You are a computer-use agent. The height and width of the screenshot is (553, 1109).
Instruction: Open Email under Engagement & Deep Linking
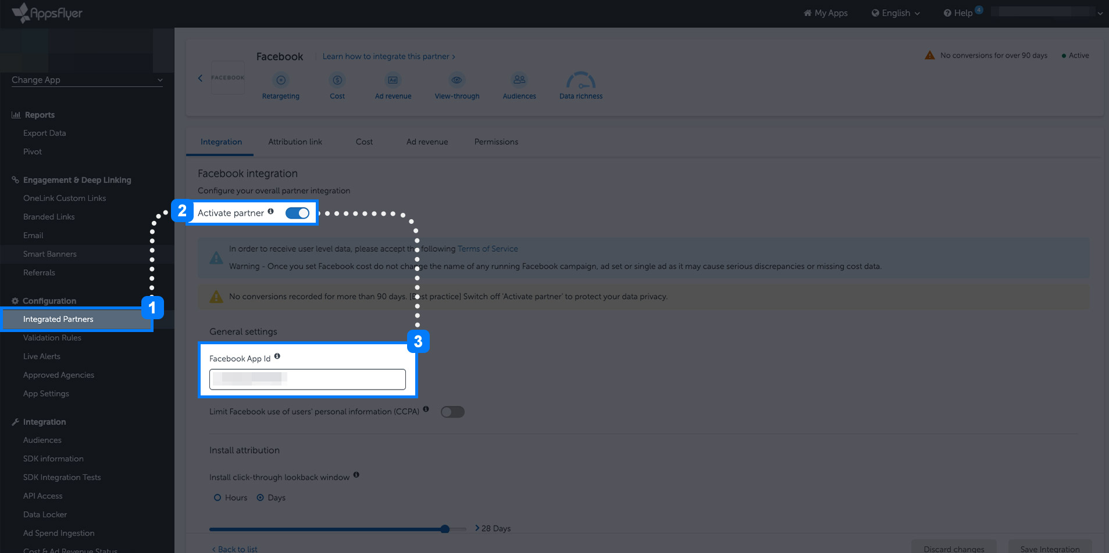(x=33, y=236)
